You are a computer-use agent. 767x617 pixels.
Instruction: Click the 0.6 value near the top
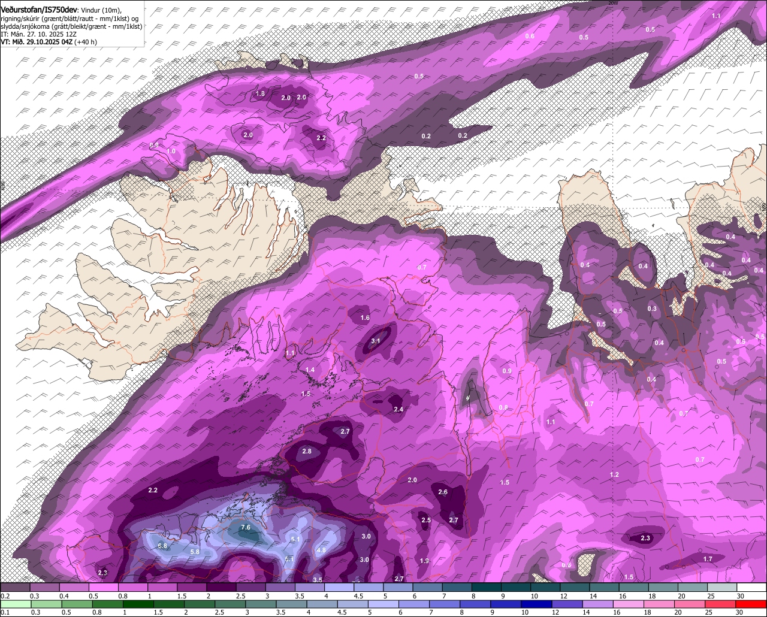click(x=530, y=37)
